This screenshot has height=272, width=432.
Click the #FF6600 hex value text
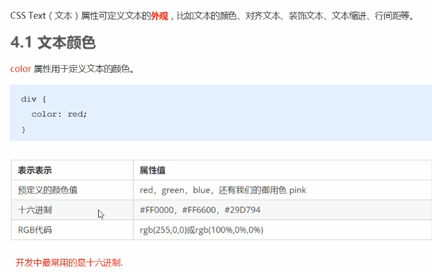(199, 210)
